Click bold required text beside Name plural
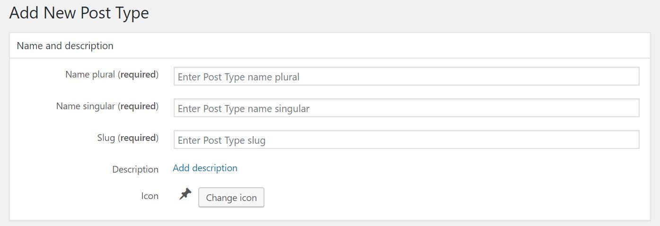 coord(138,75)
